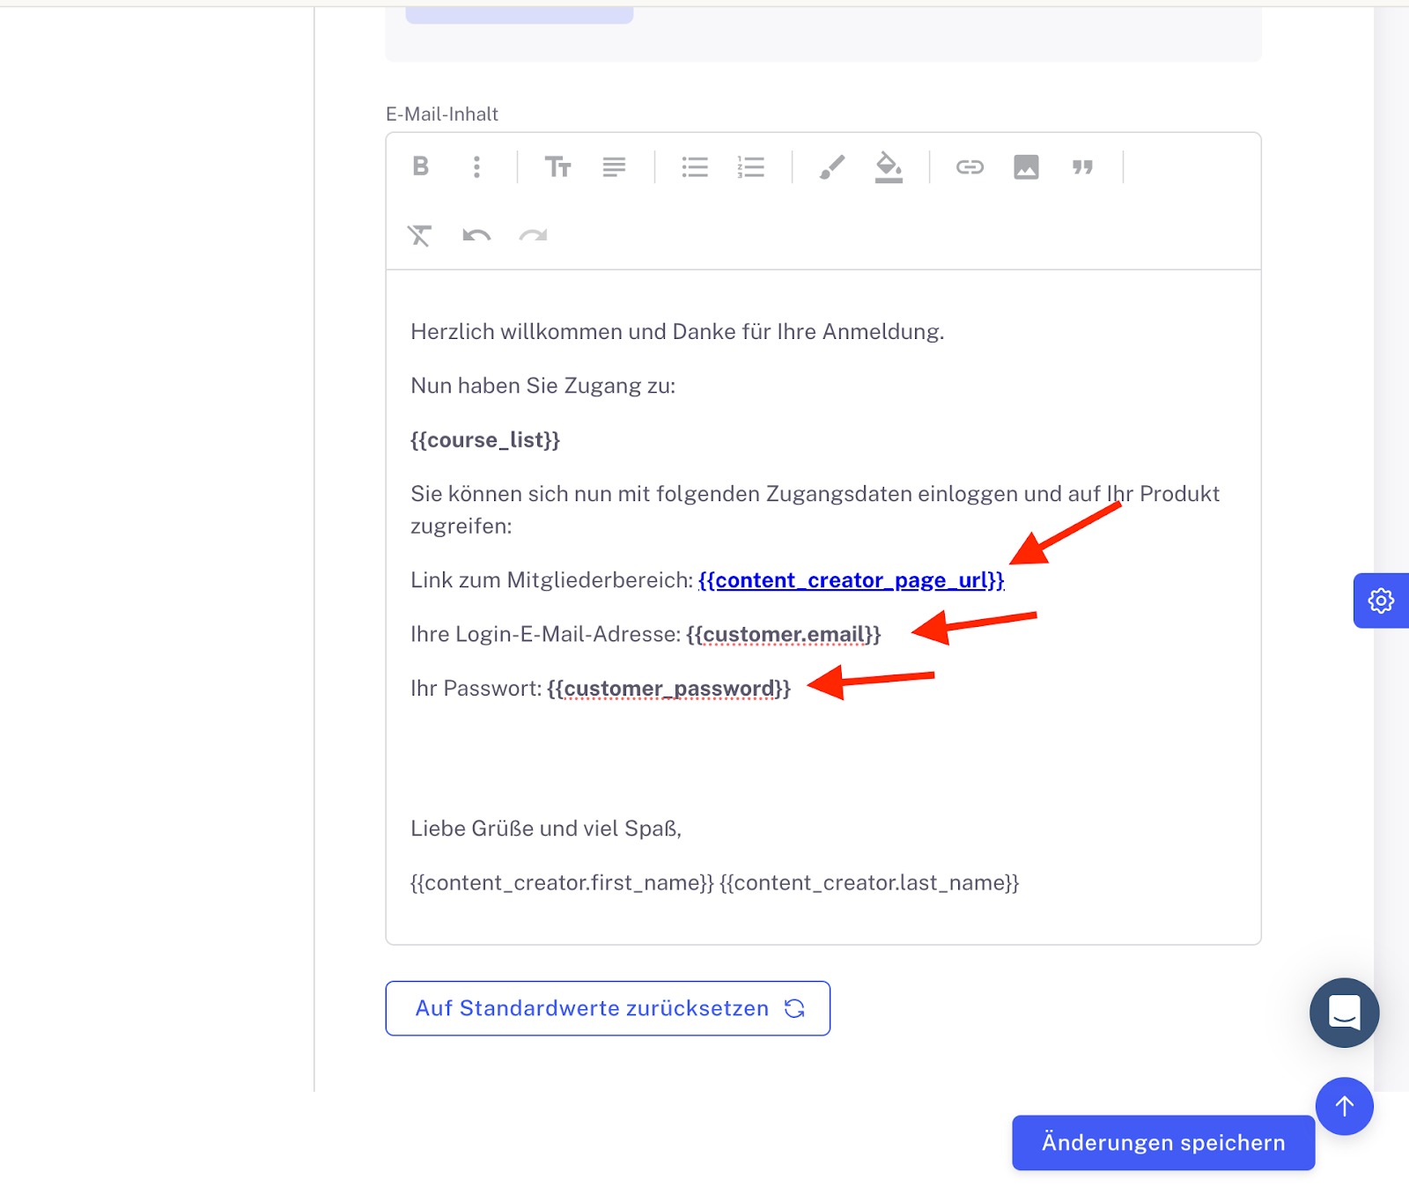Open the support chat bubble
This screenshot has width=1409, height=1194.
pos(1344,1013)
